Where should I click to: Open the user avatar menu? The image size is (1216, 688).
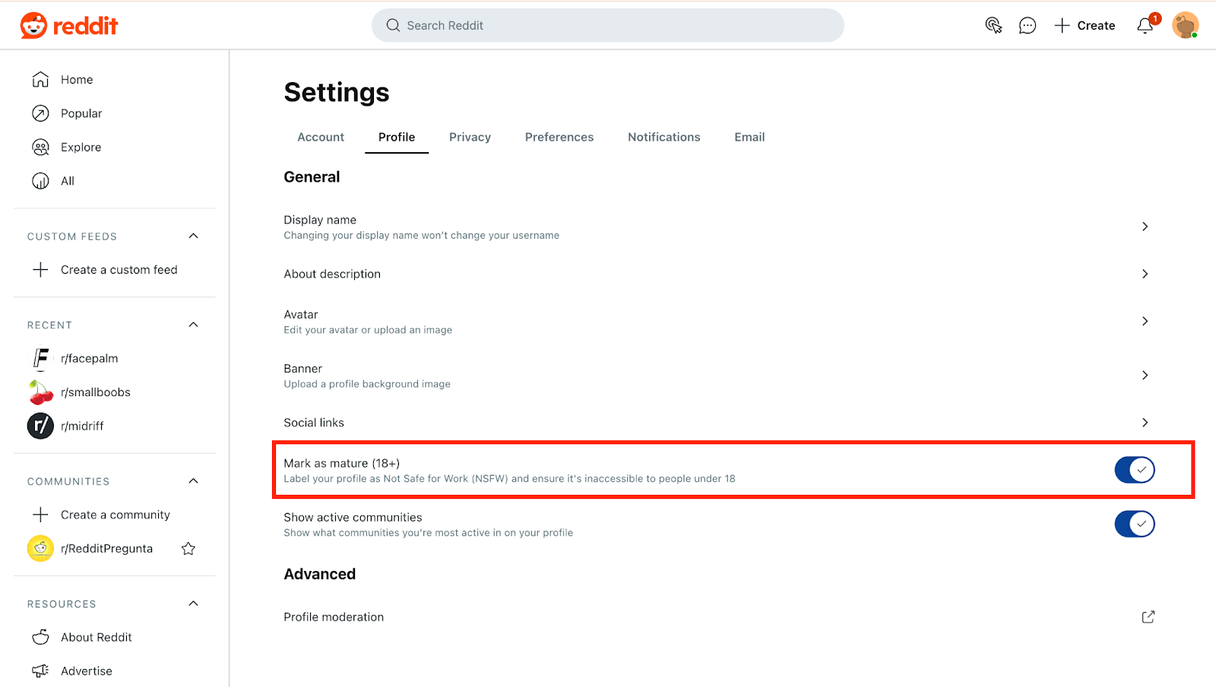click(x=1186, y=25)
